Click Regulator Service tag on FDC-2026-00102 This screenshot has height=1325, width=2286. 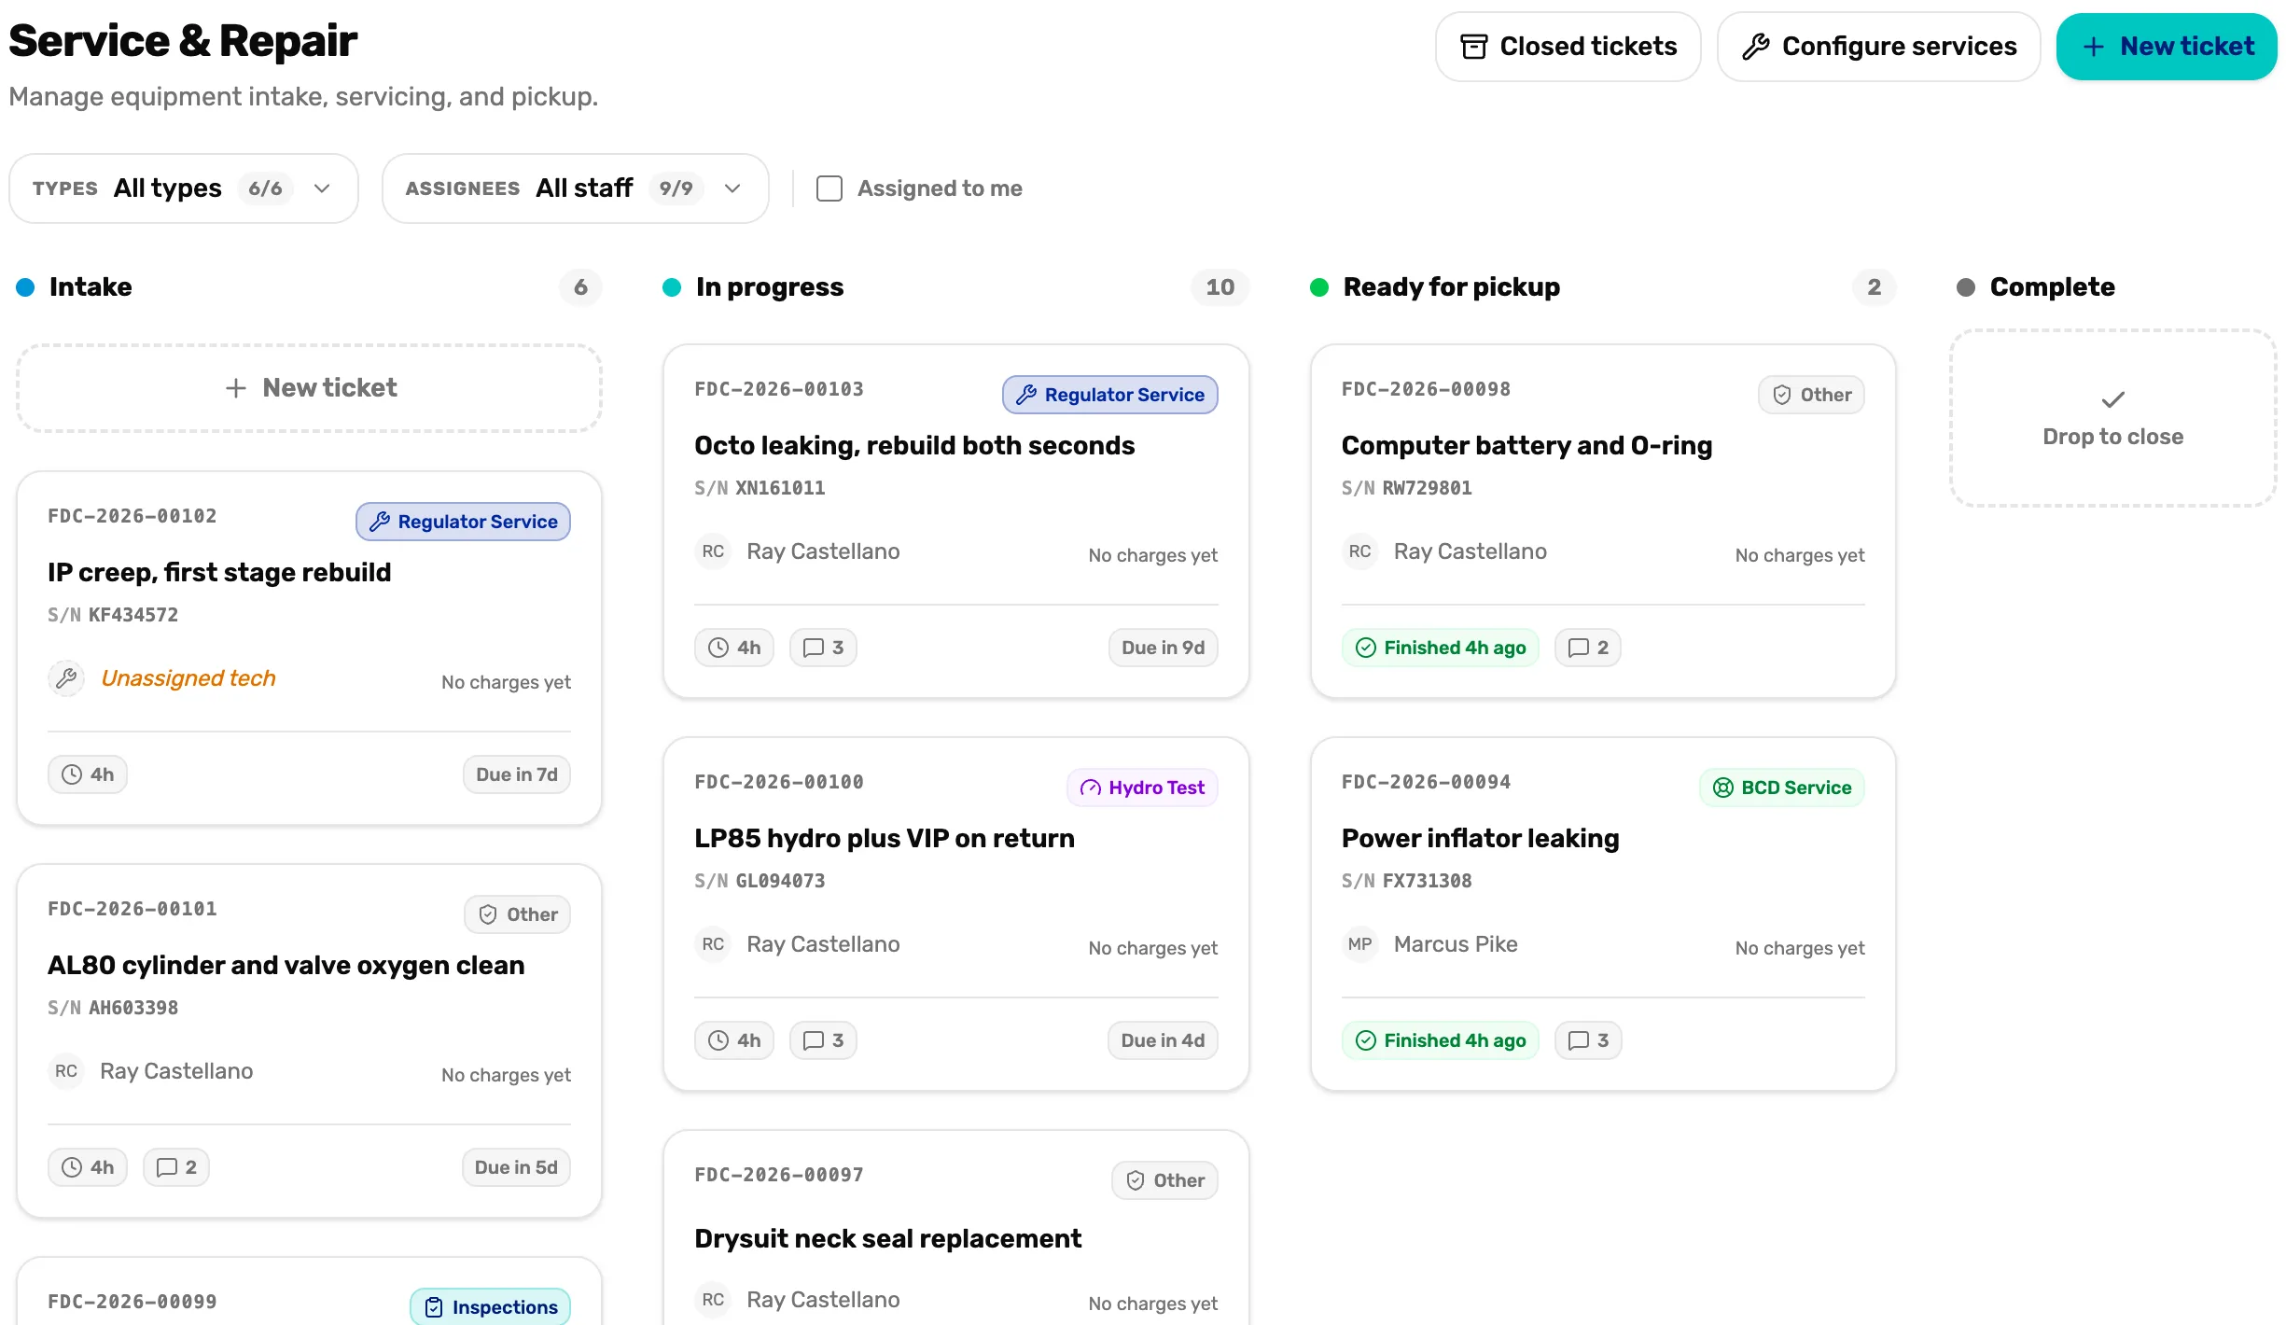click(463, 522)
